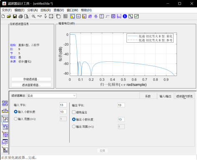Click the 滤波器管理器... button

(31, 85)
